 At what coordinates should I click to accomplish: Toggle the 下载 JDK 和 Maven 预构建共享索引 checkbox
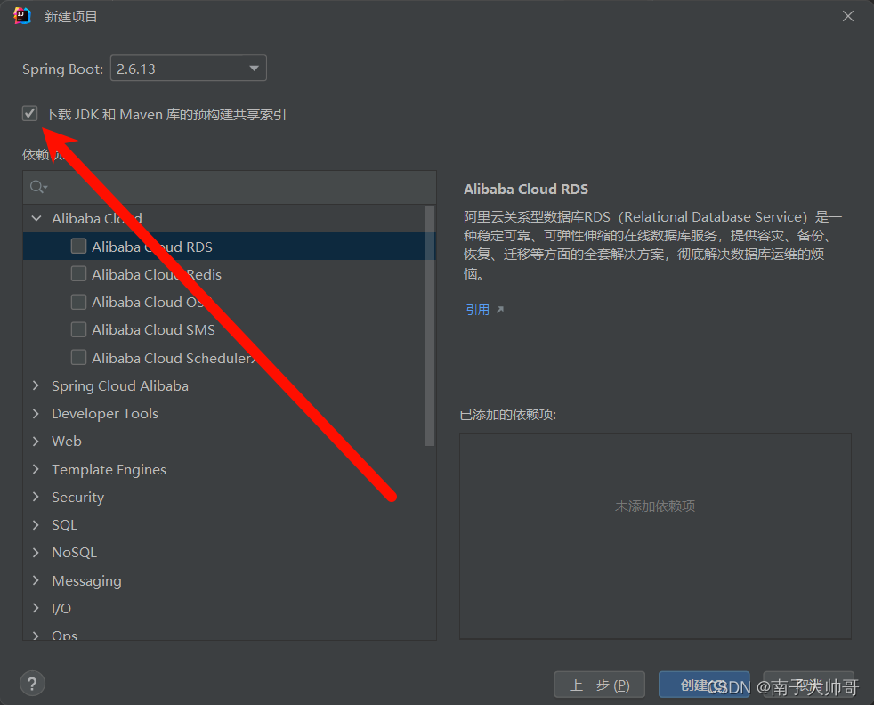30,114
